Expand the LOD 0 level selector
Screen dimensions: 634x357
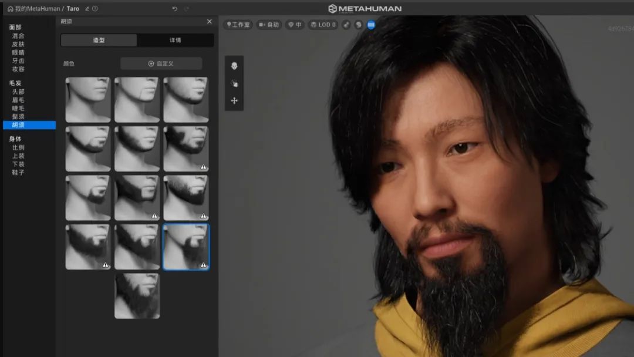[323, 25]
